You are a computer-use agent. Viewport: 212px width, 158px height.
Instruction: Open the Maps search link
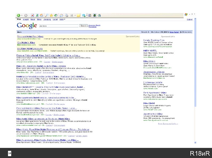pyautogui.click(x=33, y=19)
